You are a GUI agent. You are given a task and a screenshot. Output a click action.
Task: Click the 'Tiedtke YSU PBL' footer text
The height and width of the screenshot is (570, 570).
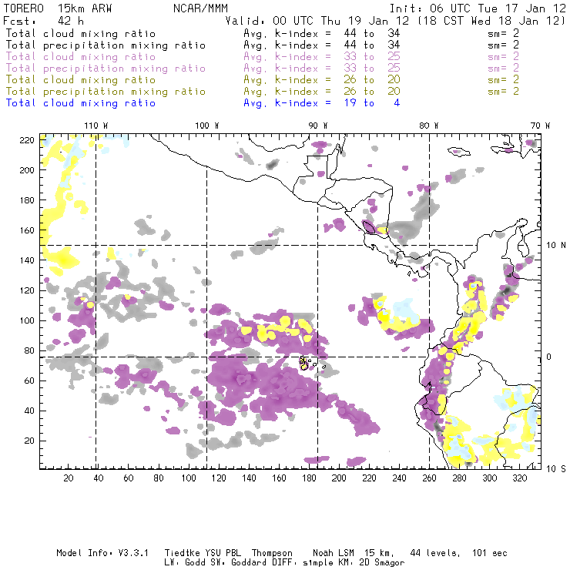(x=203, y=553)
